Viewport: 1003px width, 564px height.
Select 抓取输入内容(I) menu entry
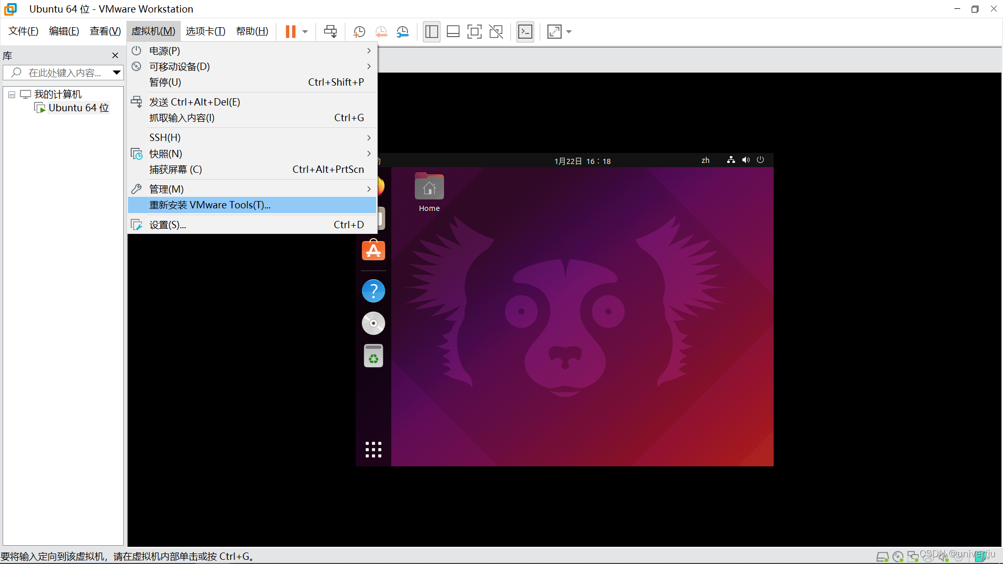click(252, 118)
